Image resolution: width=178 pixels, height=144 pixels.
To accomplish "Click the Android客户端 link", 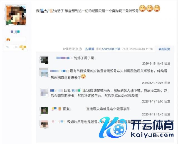I will 111,49.
